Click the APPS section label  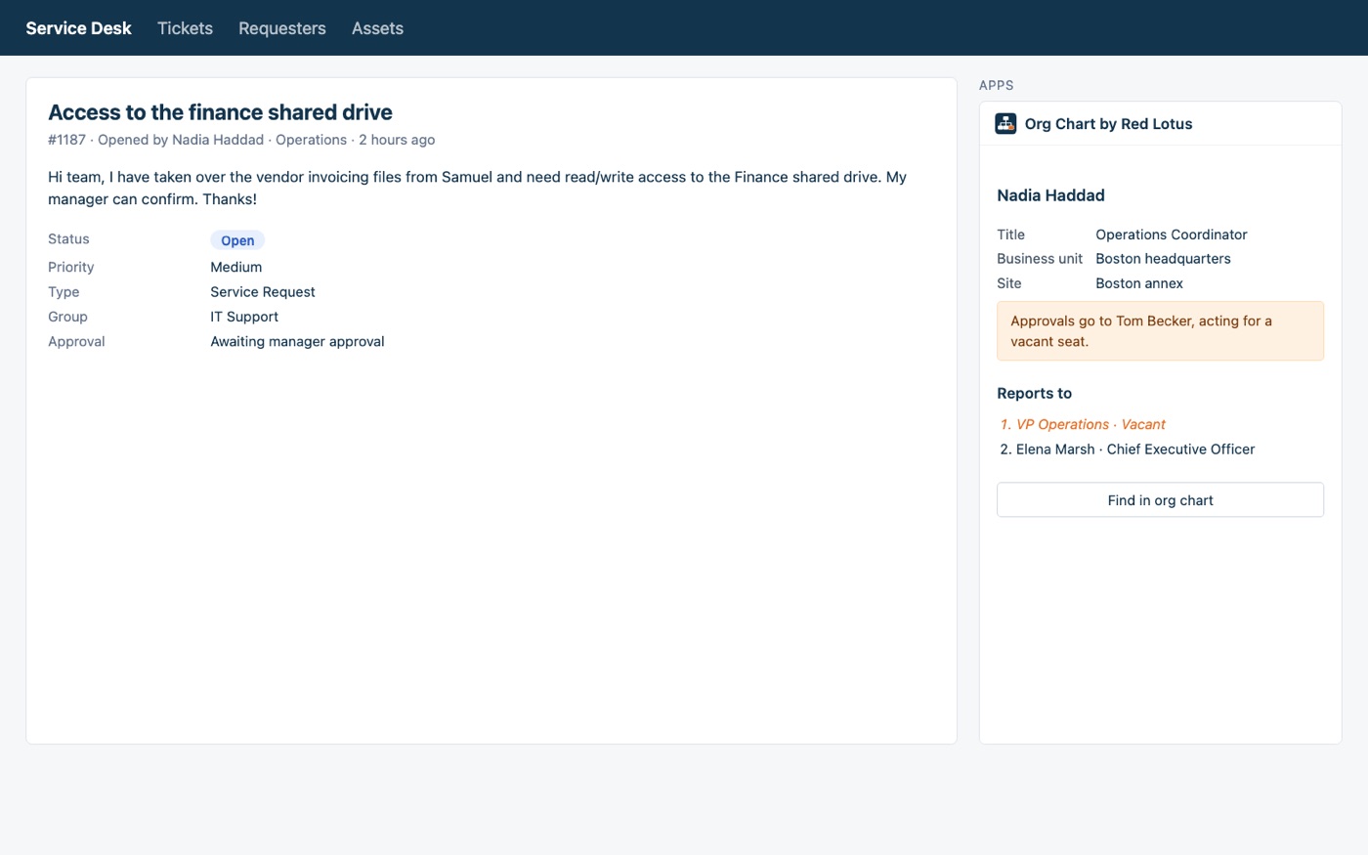click(996, 85)
